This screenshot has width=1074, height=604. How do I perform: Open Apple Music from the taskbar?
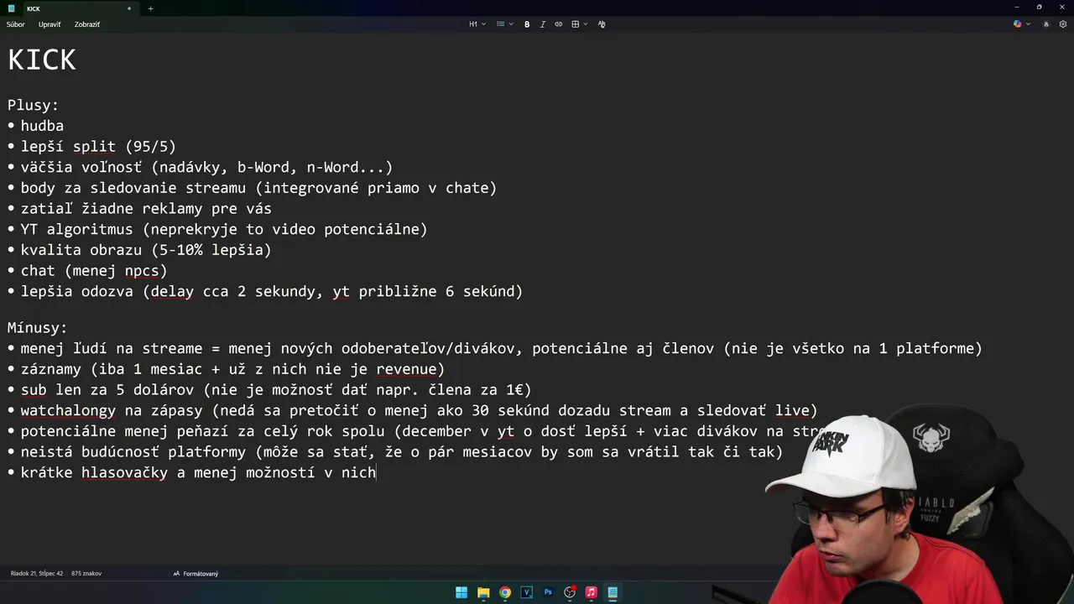tap(591, 592)
